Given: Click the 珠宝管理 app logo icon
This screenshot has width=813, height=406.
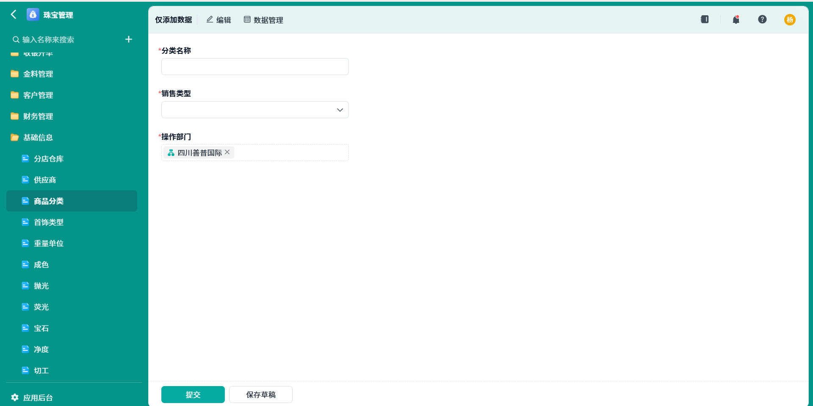Looking at the screenshot, I should pos(33,14).
